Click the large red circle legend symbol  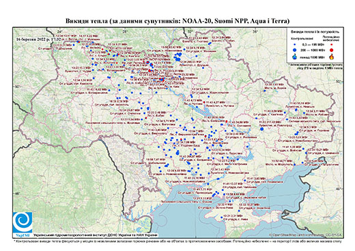tap(332, 50)
